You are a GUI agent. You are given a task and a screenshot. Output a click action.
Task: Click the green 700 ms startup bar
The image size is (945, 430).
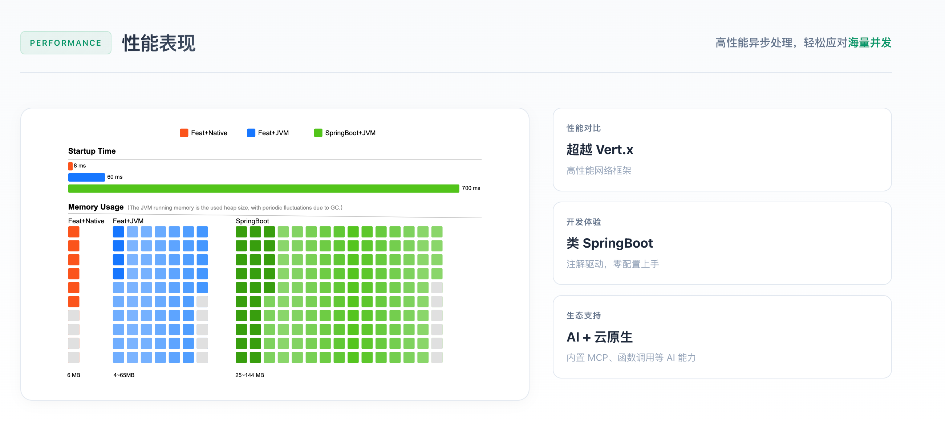tap(263, 188)
